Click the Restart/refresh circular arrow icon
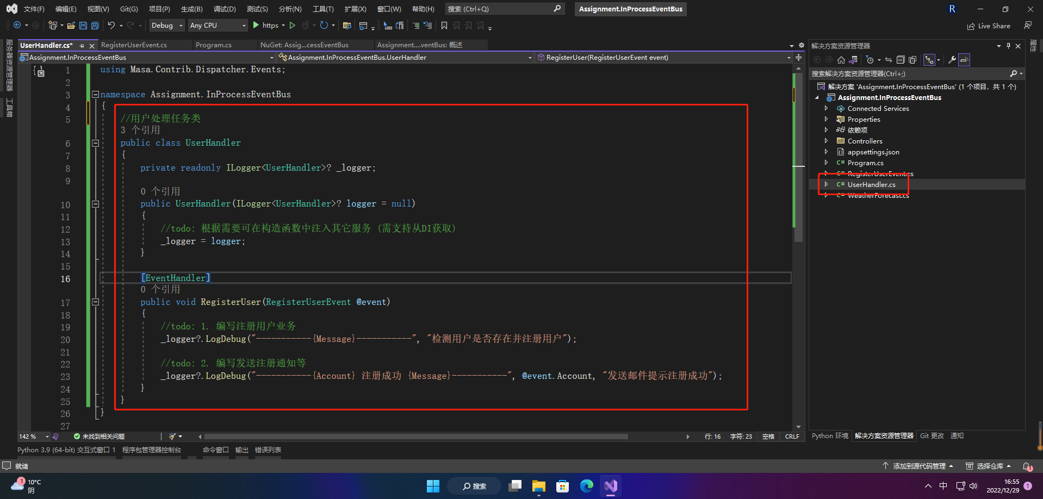The width and height of the screenshot is (1043, 499). coord(324,26)
